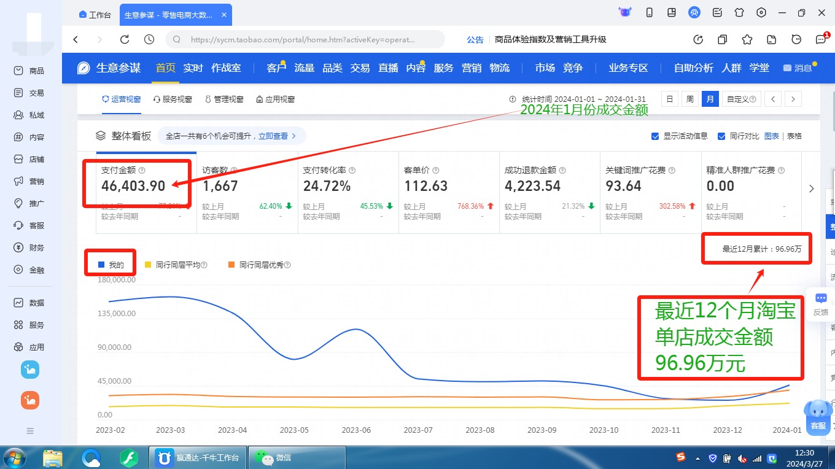This screenshot has width=835, height=469.
Task: Open the message bubble with red badge
Action: [821, 39]
